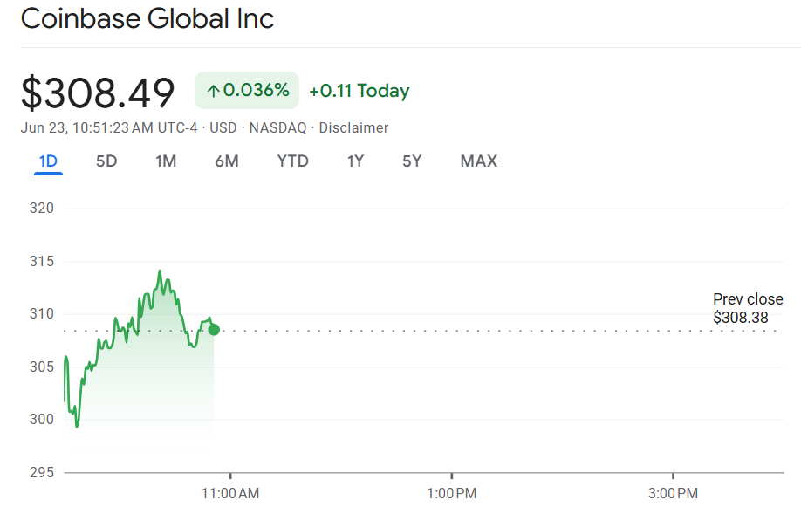Click the green up arrow icon in the percent badge
The width and height of the screenshot is (801, 514).
coord(213,91)
